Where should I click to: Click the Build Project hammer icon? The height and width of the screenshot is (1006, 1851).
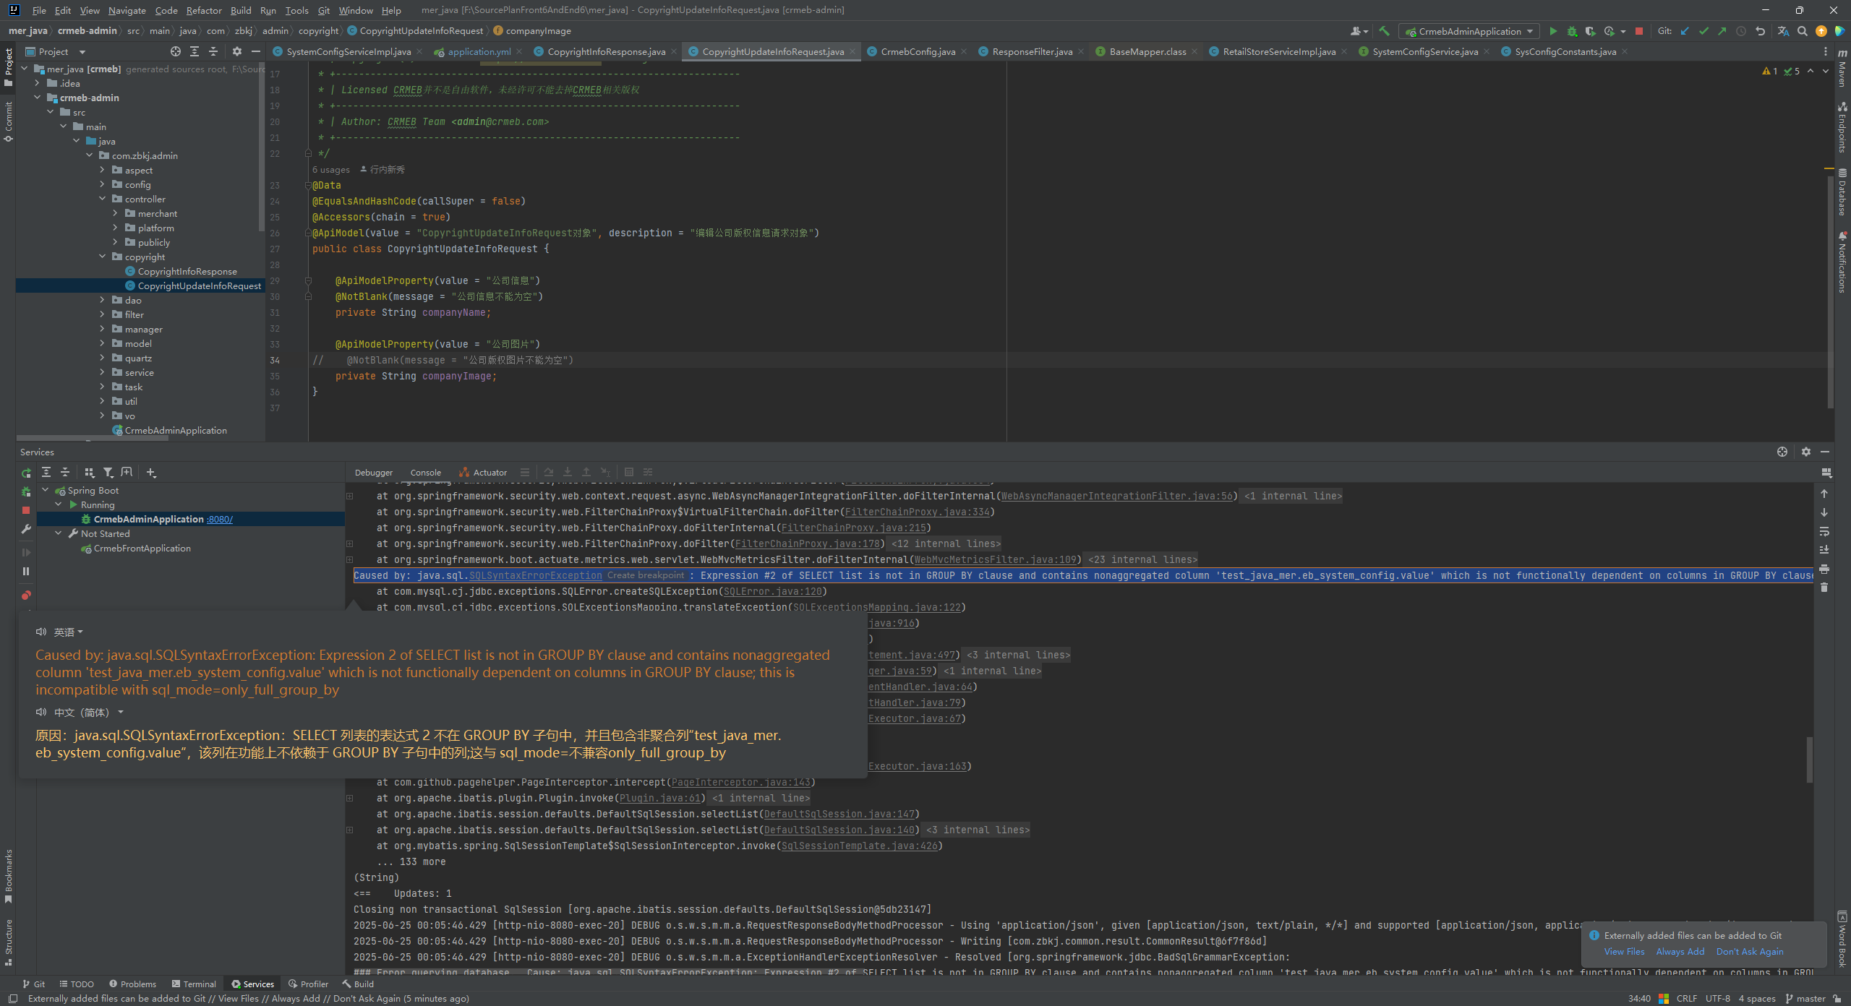[x=1384, y=31]
